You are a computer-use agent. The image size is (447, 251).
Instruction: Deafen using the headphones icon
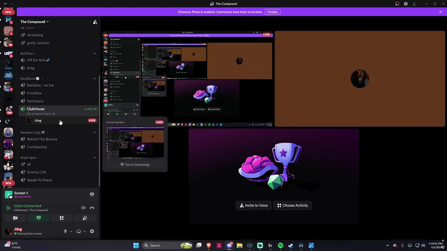pos(79,231)
